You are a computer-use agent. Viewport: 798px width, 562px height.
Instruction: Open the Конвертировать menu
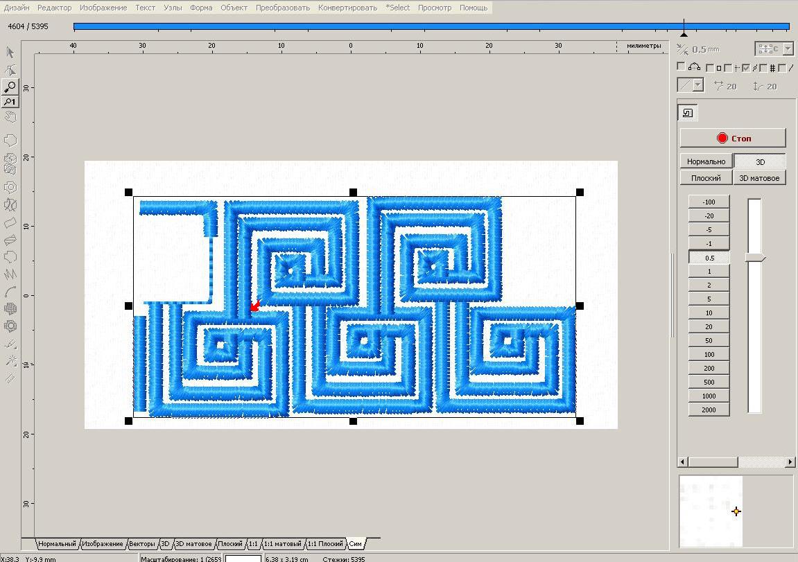tap(347, 8)
